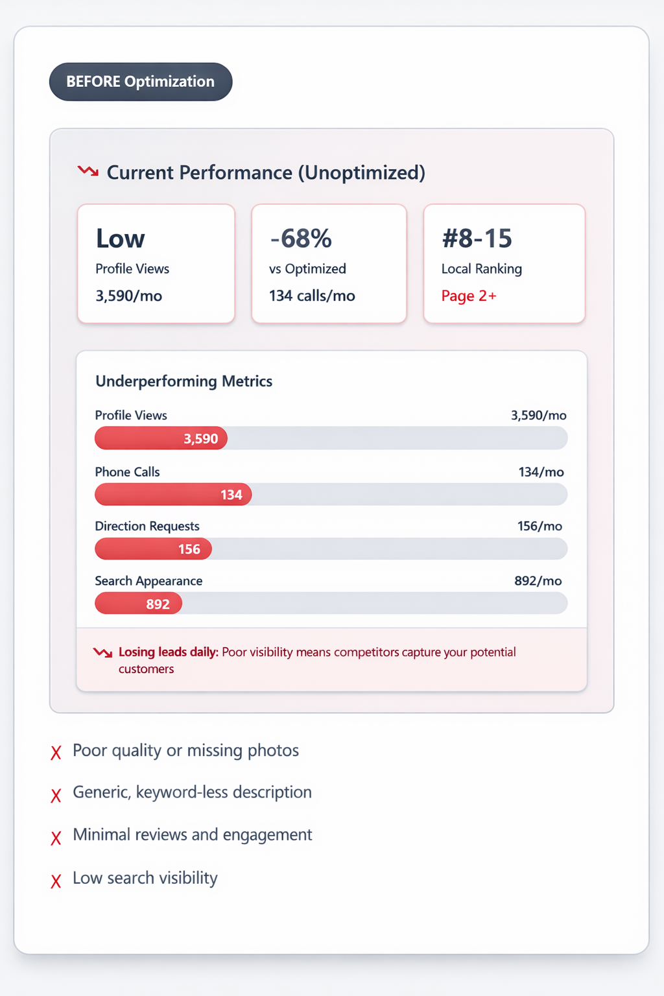664x996 pixels.
Task: Click the BEFORE Optimization badge
Action: [x=141, y=82]
